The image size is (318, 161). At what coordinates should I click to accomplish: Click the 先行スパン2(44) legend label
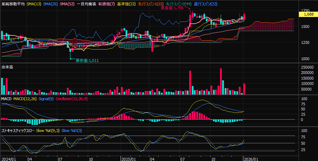179,3
